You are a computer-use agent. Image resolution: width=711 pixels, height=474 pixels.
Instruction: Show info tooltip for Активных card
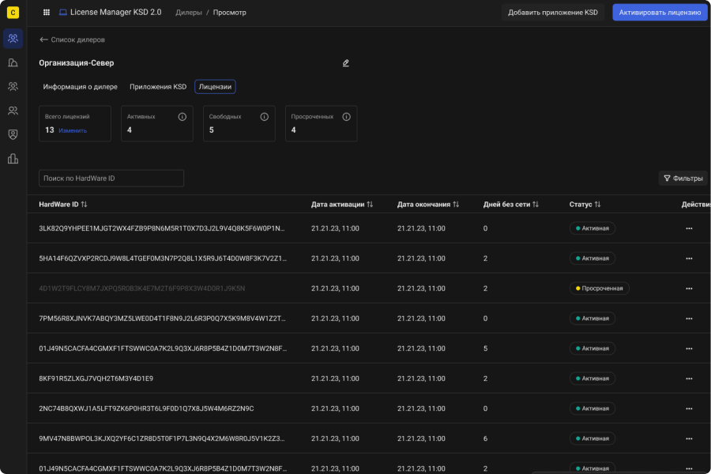coord(182,117)
